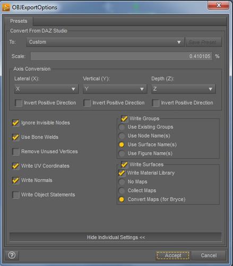Uncheck Write Material Library

coord(122,173)
